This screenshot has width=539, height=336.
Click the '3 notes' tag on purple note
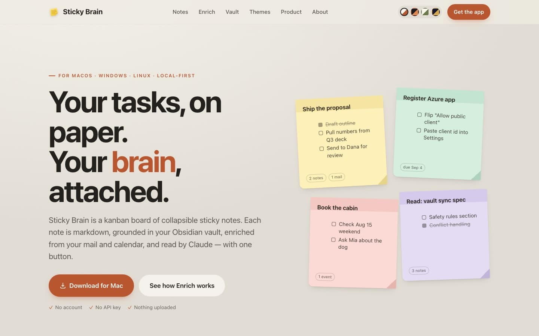point(419,271)
